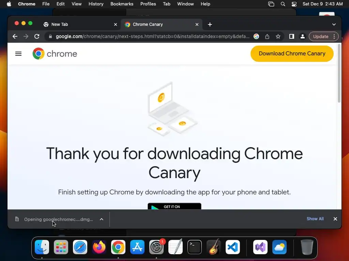Screen dimensions: 349x261
Task: Open the Edit menu
Action: [x=61, y=4]
